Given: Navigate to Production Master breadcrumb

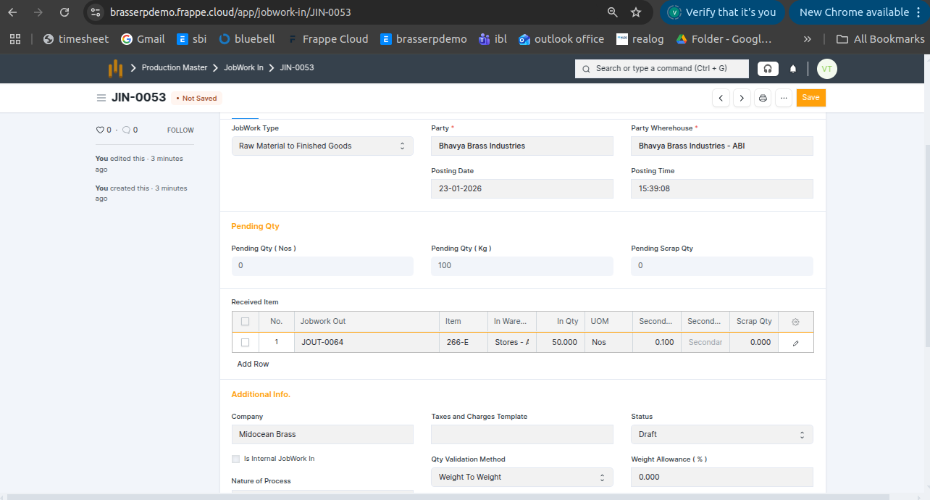Looking at the screenshot, I should [x=174, y=67].
